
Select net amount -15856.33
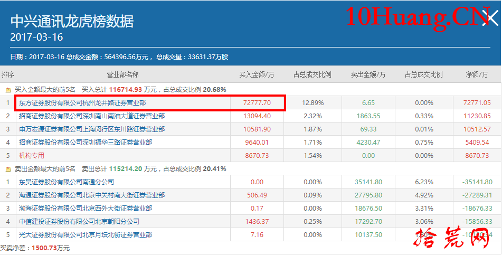click(x=477, y=222)
